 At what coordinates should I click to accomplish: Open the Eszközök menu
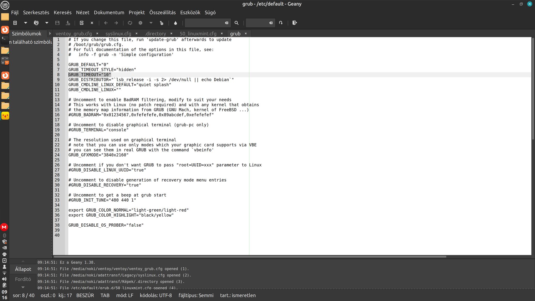click(190, 12)
